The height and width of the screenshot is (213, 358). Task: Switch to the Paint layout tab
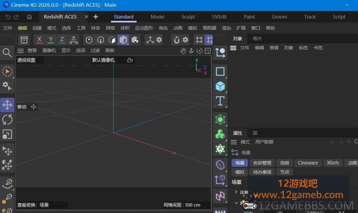[249, 17]
